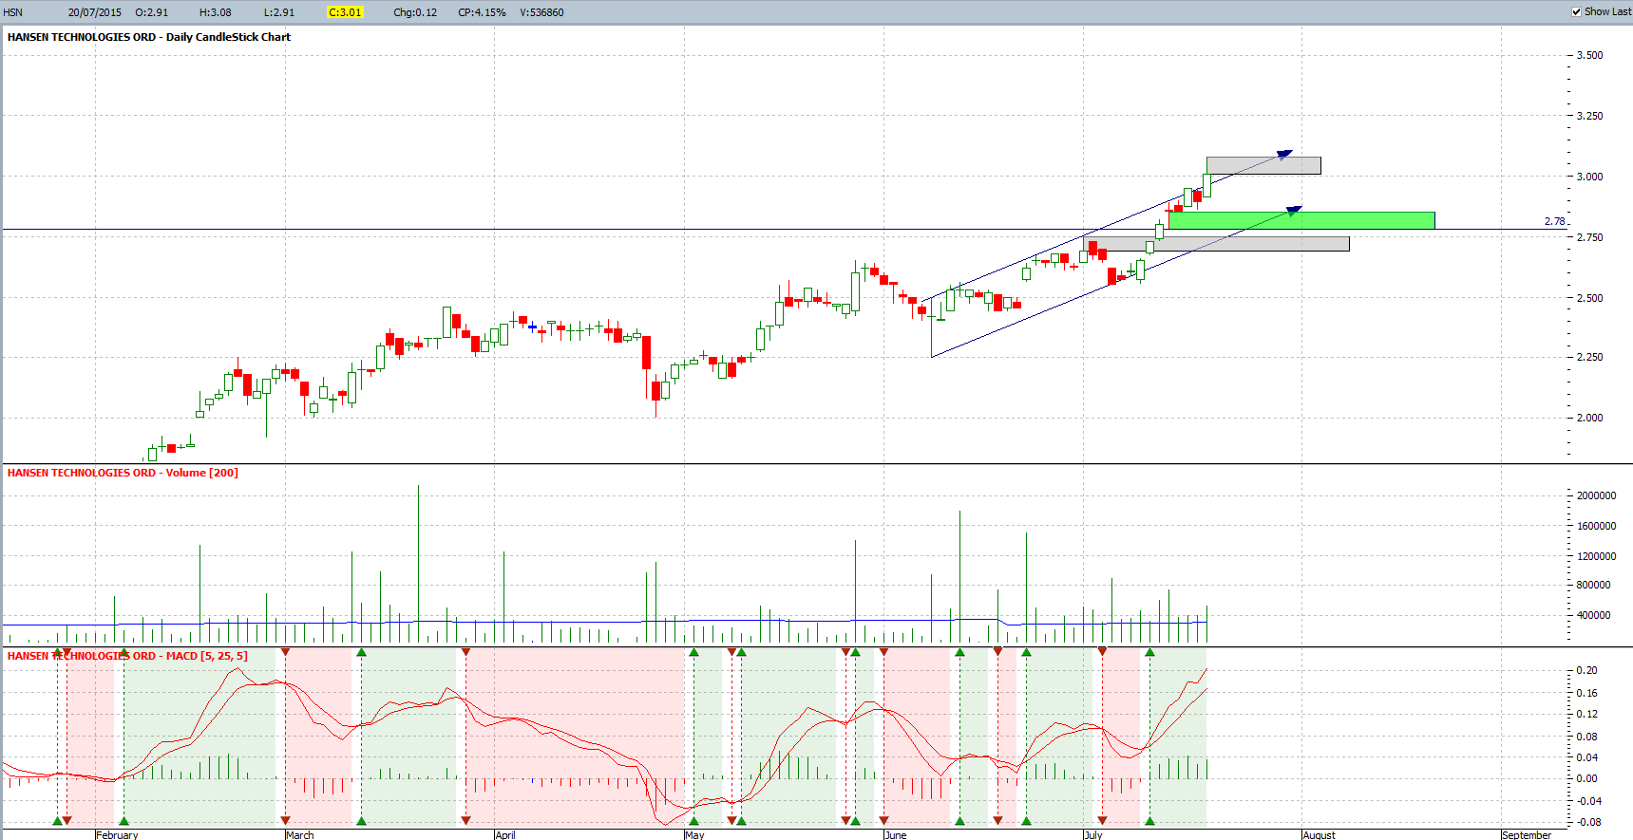Image resolution: width=1633 pixels, height=840 pixels.
Task: Click the June label on time axis
Action: point(896,835)
